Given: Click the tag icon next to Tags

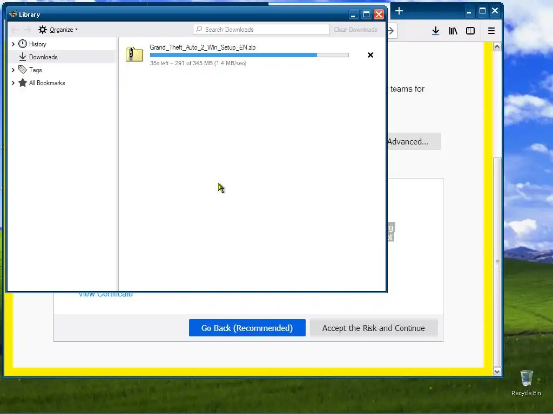Looking at the screenshot, I should pyautogui.click(x=23, y=70).
